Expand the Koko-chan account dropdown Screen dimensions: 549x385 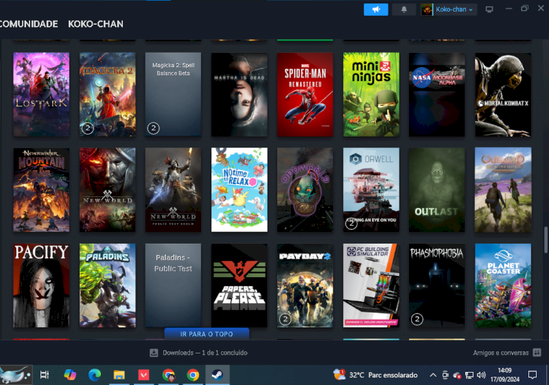[x=448, y=10]
